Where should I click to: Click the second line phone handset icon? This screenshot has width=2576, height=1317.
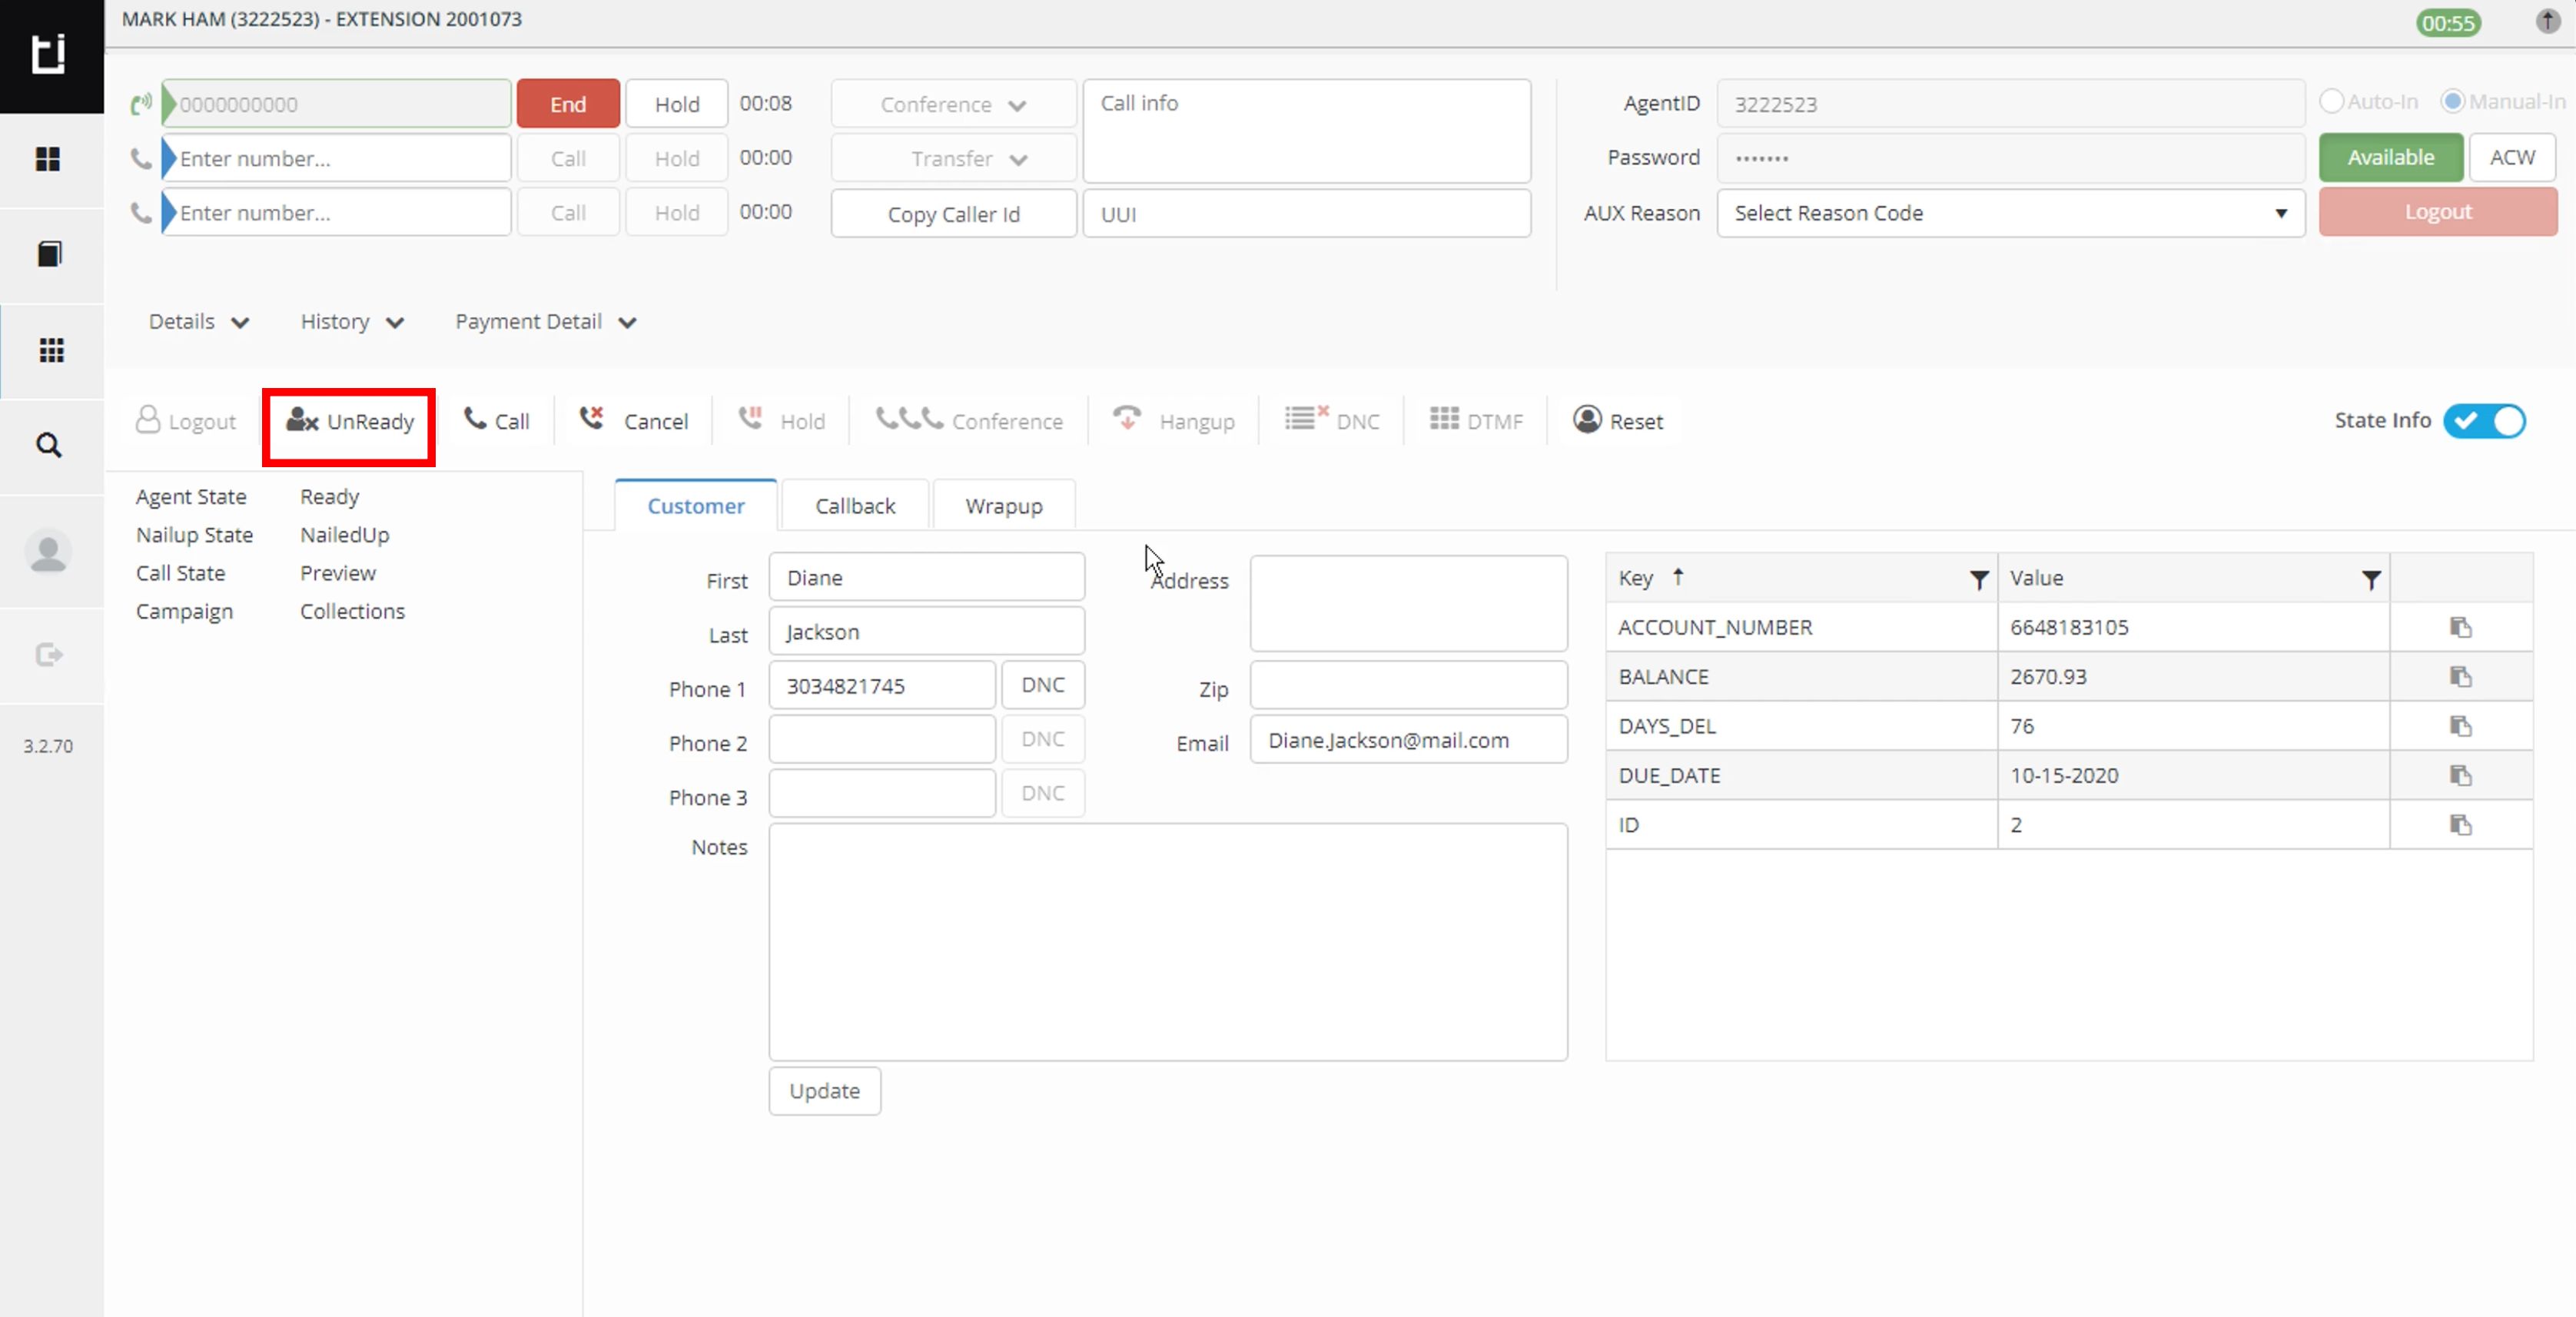141,158
